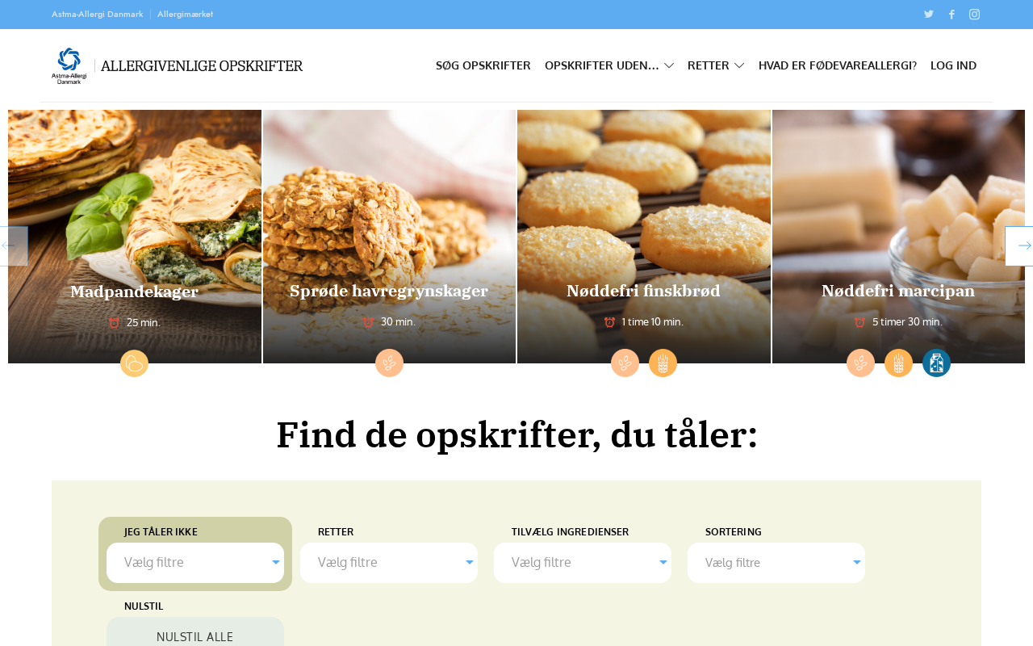Open the Retter filter dropdown
The width and height of the screenshot is (1033, 646).
click(x=389, y=563)
